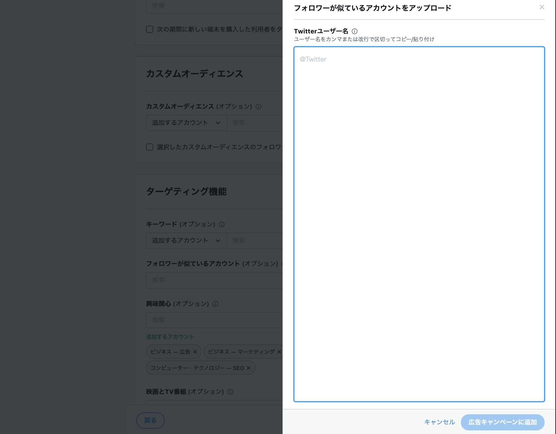Toggle the new device purchase checkbox
Viewport: 556px width, 434px height.
pos(150,29)
